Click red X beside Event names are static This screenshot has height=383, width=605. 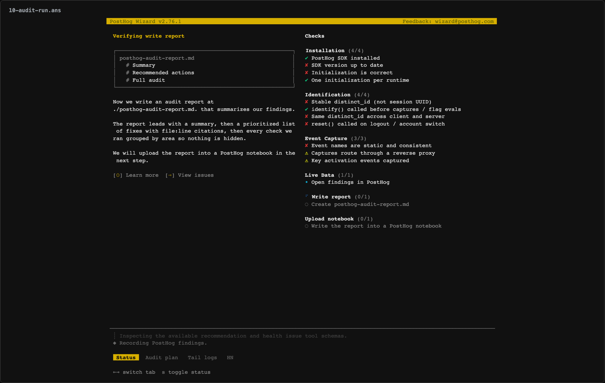pos(307,145)
